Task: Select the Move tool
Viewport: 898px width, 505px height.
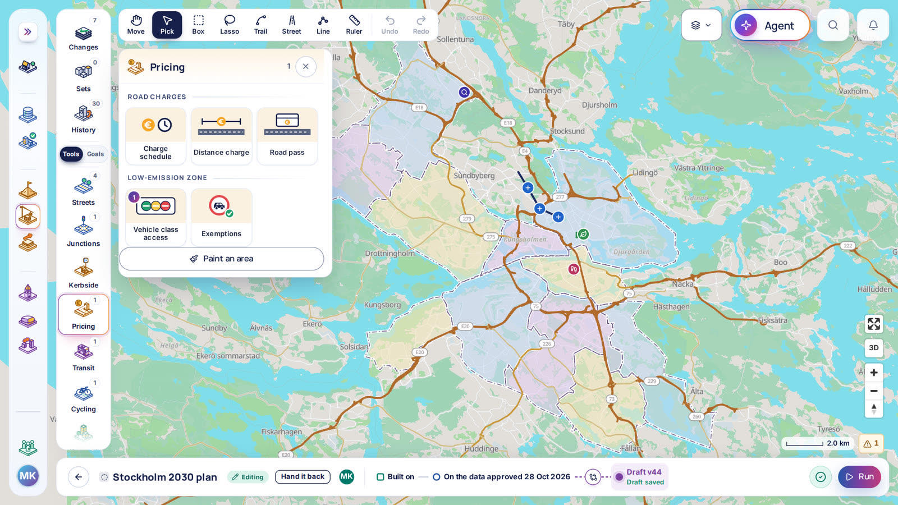Action: tap(136, 25)
